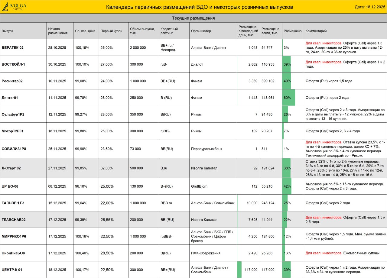
Task: Click last-day placed value 10 000
Action: point(252,203)
